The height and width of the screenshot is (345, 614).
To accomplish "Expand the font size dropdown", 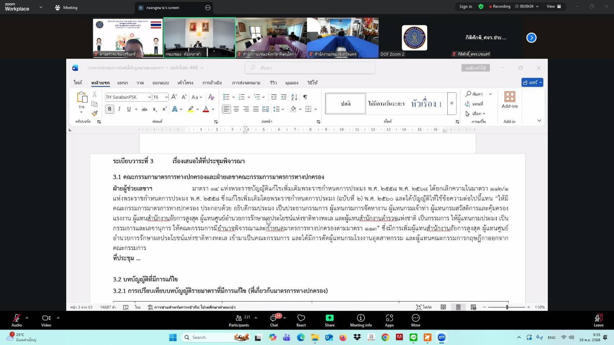I will tap(166, 97).
